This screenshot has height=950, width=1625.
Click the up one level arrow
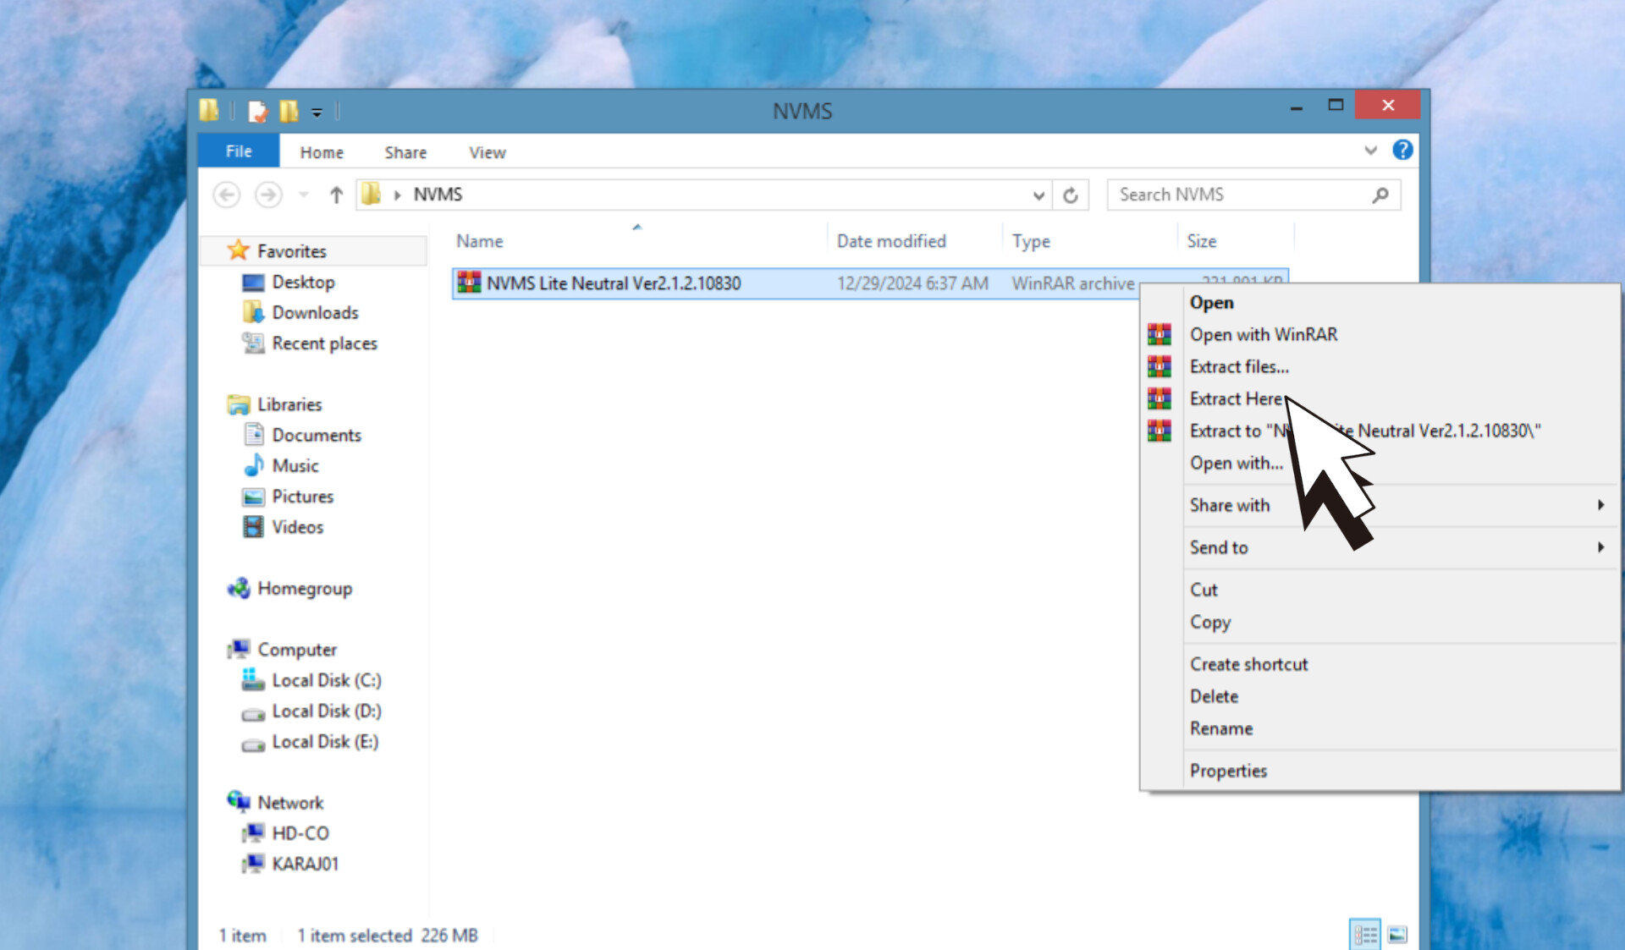tap(336, 195)
